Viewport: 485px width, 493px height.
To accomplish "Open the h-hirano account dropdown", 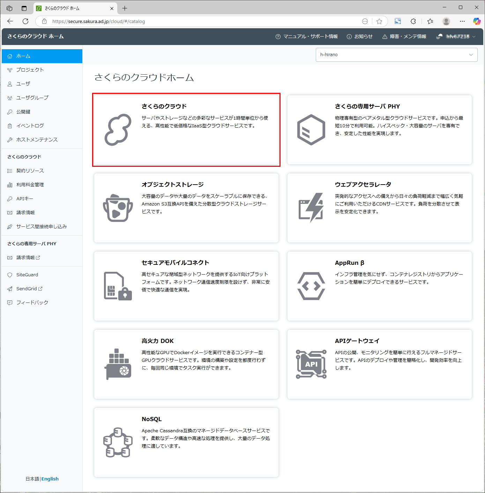I will pyautogui.click(x=396, y=55).
